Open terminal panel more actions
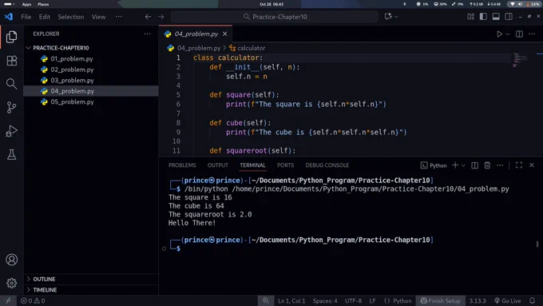The height and width of the screenshot is (306, 543). click(x=500, y=165)
